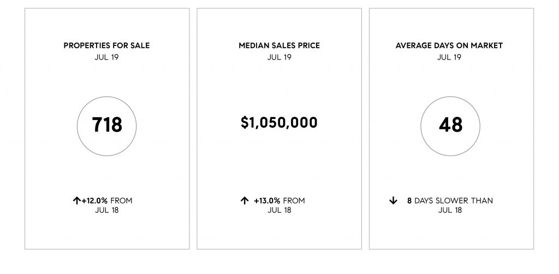Click JUL 18 in the days on market card
The image size is (559, 274).
point(450,210)
